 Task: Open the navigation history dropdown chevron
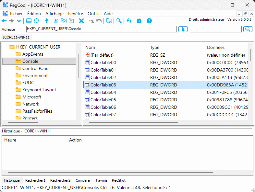(19, 21)
